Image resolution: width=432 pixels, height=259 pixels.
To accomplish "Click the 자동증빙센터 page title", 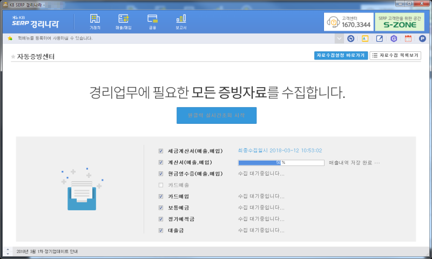I will point(36,57).
